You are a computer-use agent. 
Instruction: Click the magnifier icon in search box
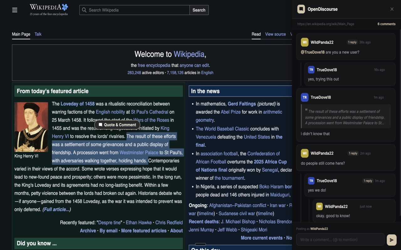(84, 10)
